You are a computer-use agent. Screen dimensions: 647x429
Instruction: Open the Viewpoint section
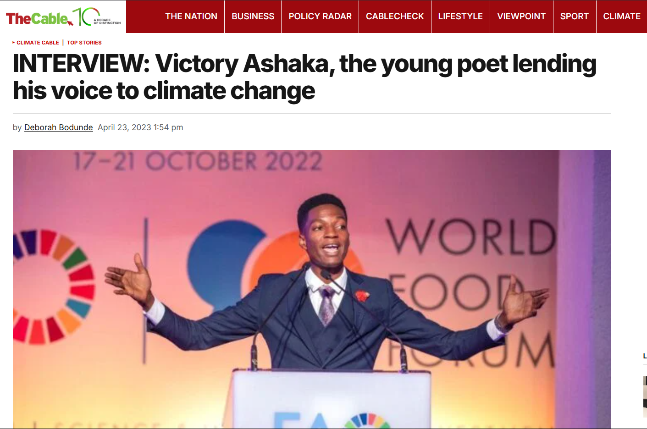click(x=521, y=16)
